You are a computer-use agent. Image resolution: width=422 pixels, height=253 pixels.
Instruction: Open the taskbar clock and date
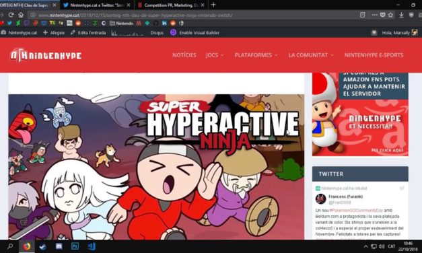click(408, 246)
